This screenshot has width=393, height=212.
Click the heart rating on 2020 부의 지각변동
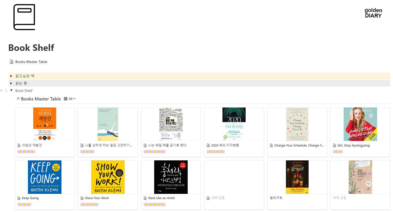pyautogui.click(x=215, y=152)
